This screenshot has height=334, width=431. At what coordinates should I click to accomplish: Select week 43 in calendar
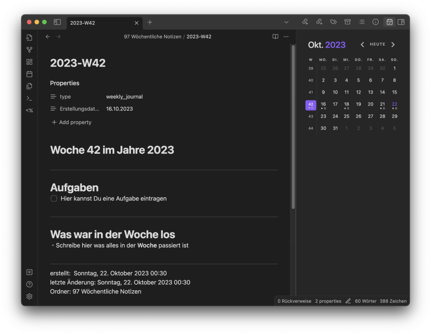coord(311,116)
